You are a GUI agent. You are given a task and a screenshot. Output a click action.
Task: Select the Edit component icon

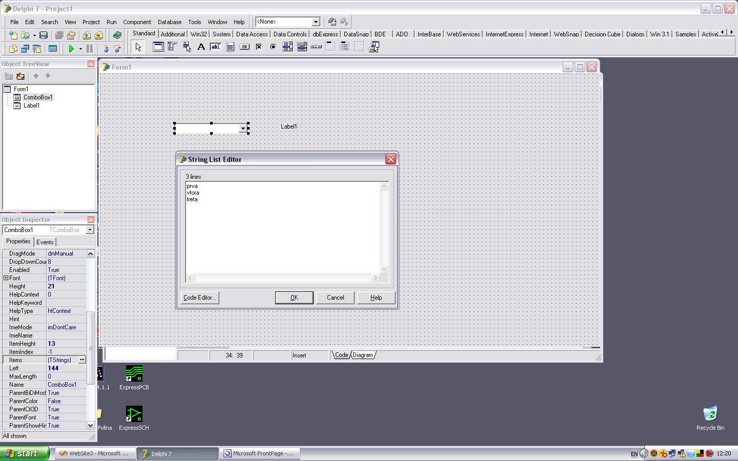[x=215, y=47]
